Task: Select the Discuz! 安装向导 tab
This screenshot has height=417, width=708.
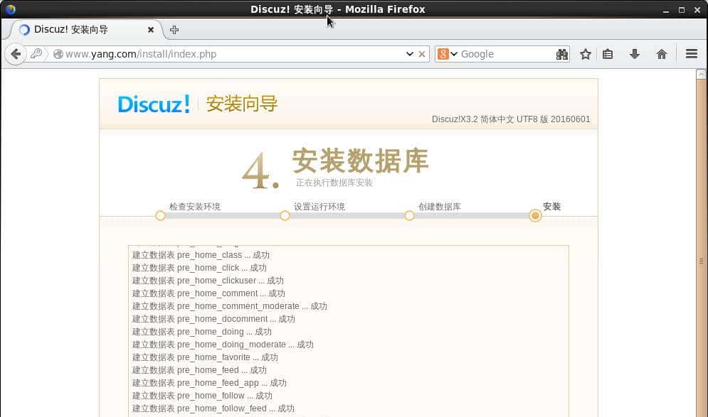Action: (78, 30)
